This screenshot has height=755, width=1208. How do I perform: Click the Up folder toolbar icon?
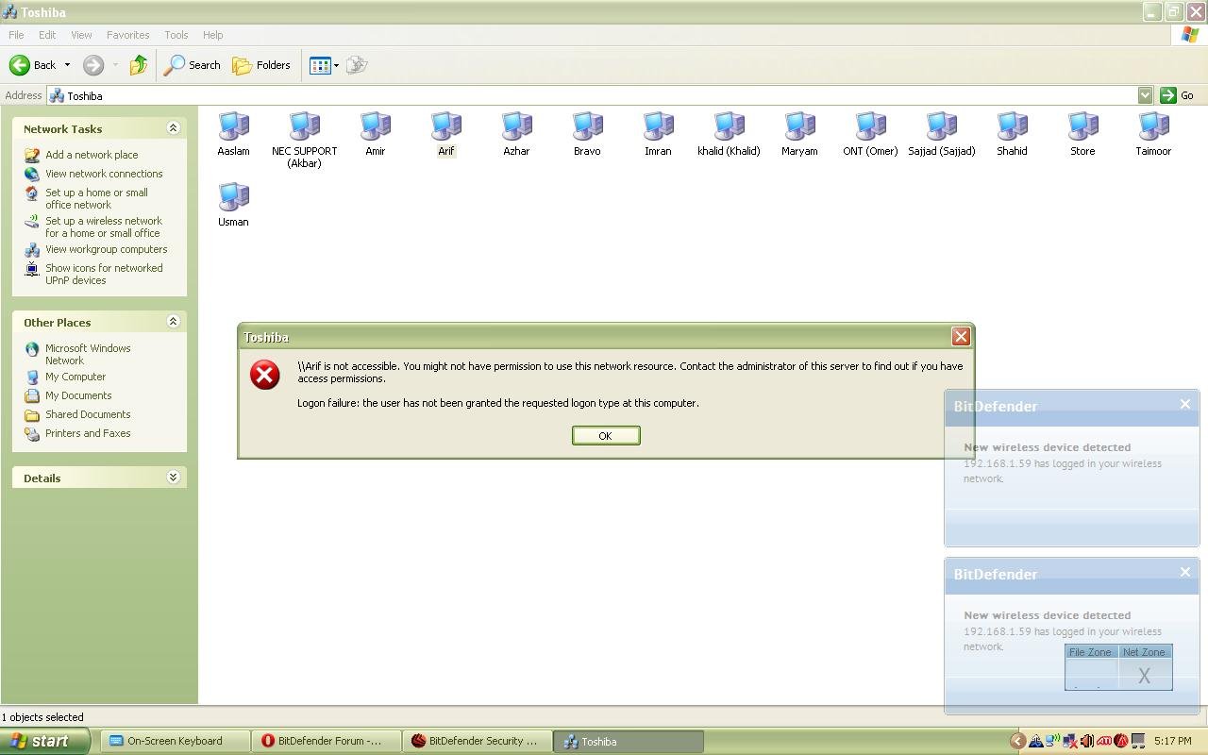tap(139, 65)
